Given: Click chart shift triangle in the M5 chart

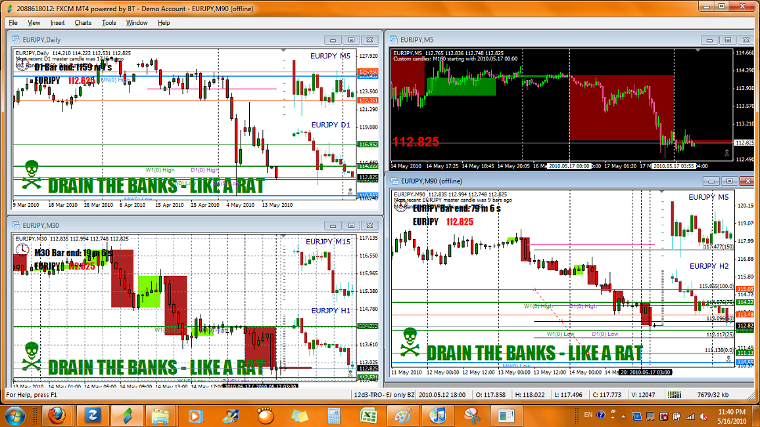Looking at the screenshot, I should pyautogui.click(x=698, y=50).
